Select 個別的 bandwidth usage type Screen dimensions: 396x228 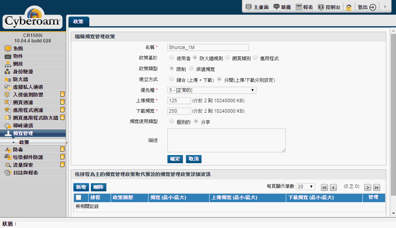[x=172, y=121]
